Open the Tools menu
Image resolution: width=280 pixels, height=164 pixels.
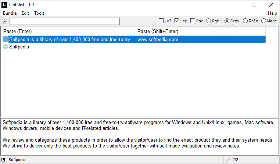[x=39, y=13]
